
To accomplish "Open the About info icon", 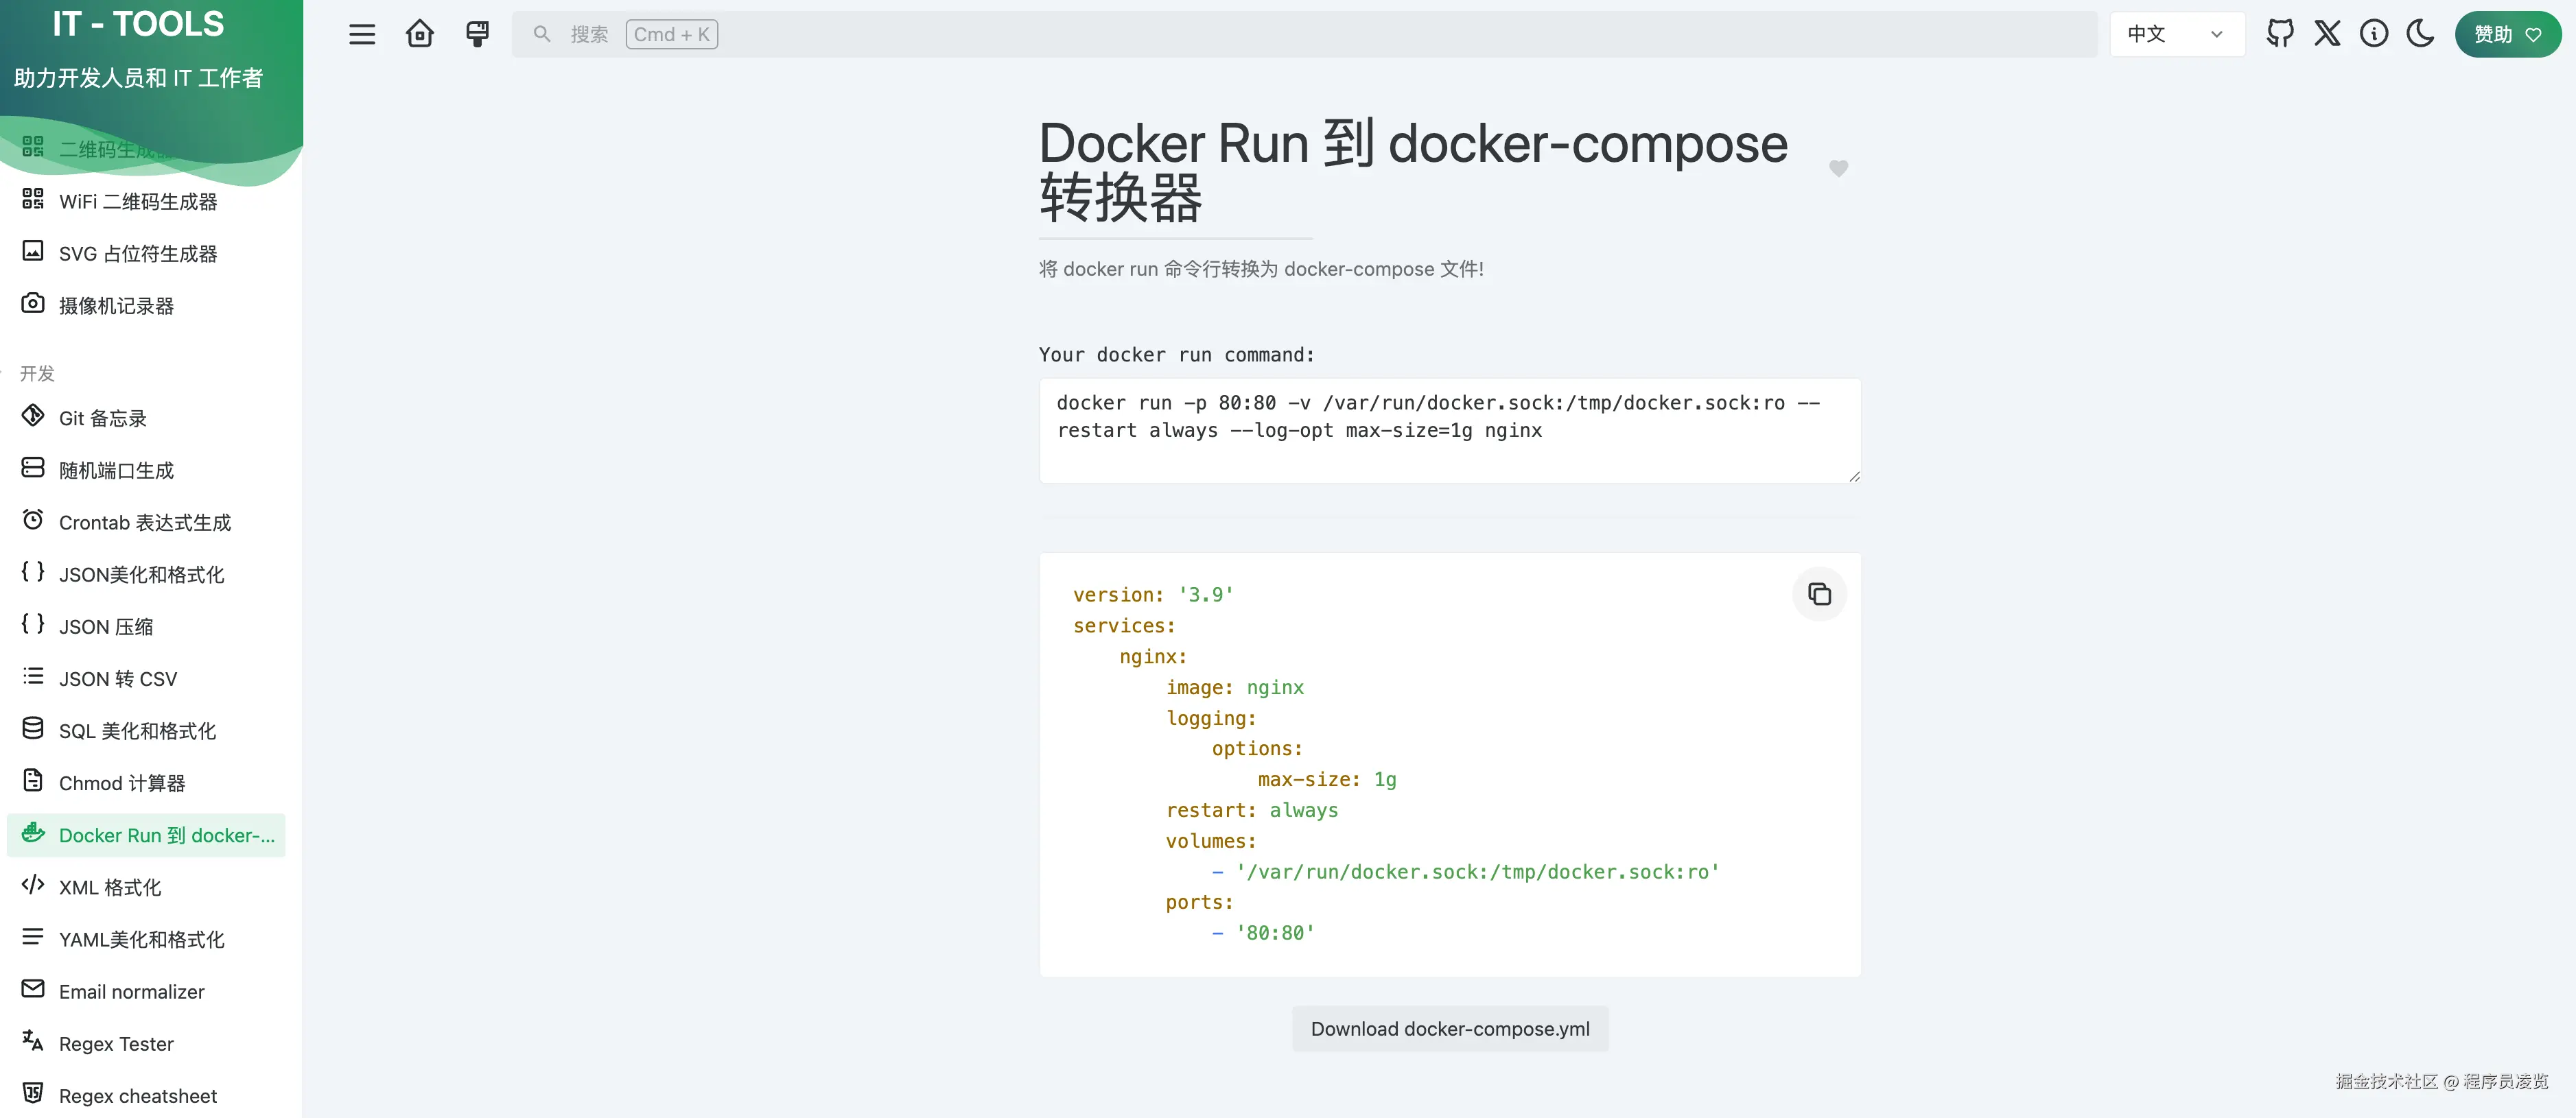I will 2374,34.
